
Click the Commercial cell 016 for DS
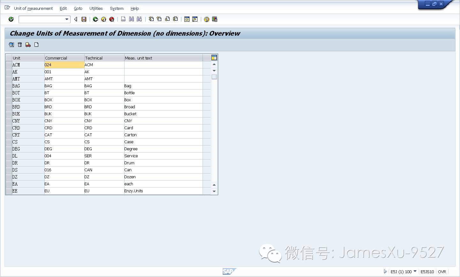coord(64,170)
